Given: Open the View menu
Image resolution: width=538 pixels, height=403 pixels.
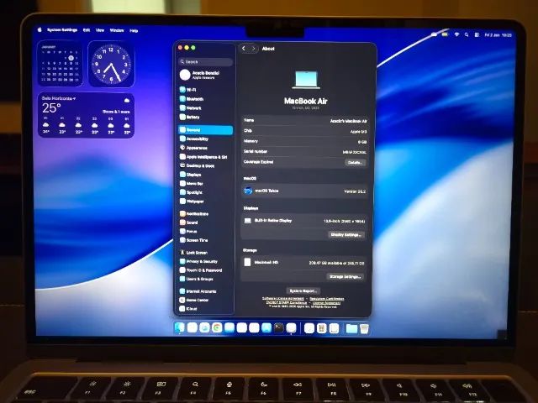Looking at the screenshot, I should coord(100,30).
